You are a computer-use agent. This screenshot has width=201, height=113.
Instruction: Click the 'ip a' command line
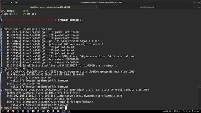click(17, 68)
